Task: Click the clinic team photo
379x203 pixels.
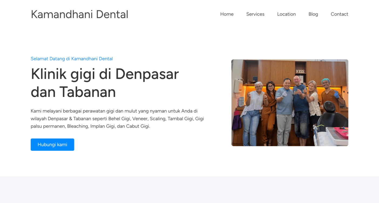Action: tap(290, 103)
